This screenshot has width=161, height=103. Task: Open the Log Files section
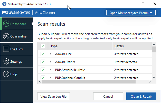tap(17, 49)
